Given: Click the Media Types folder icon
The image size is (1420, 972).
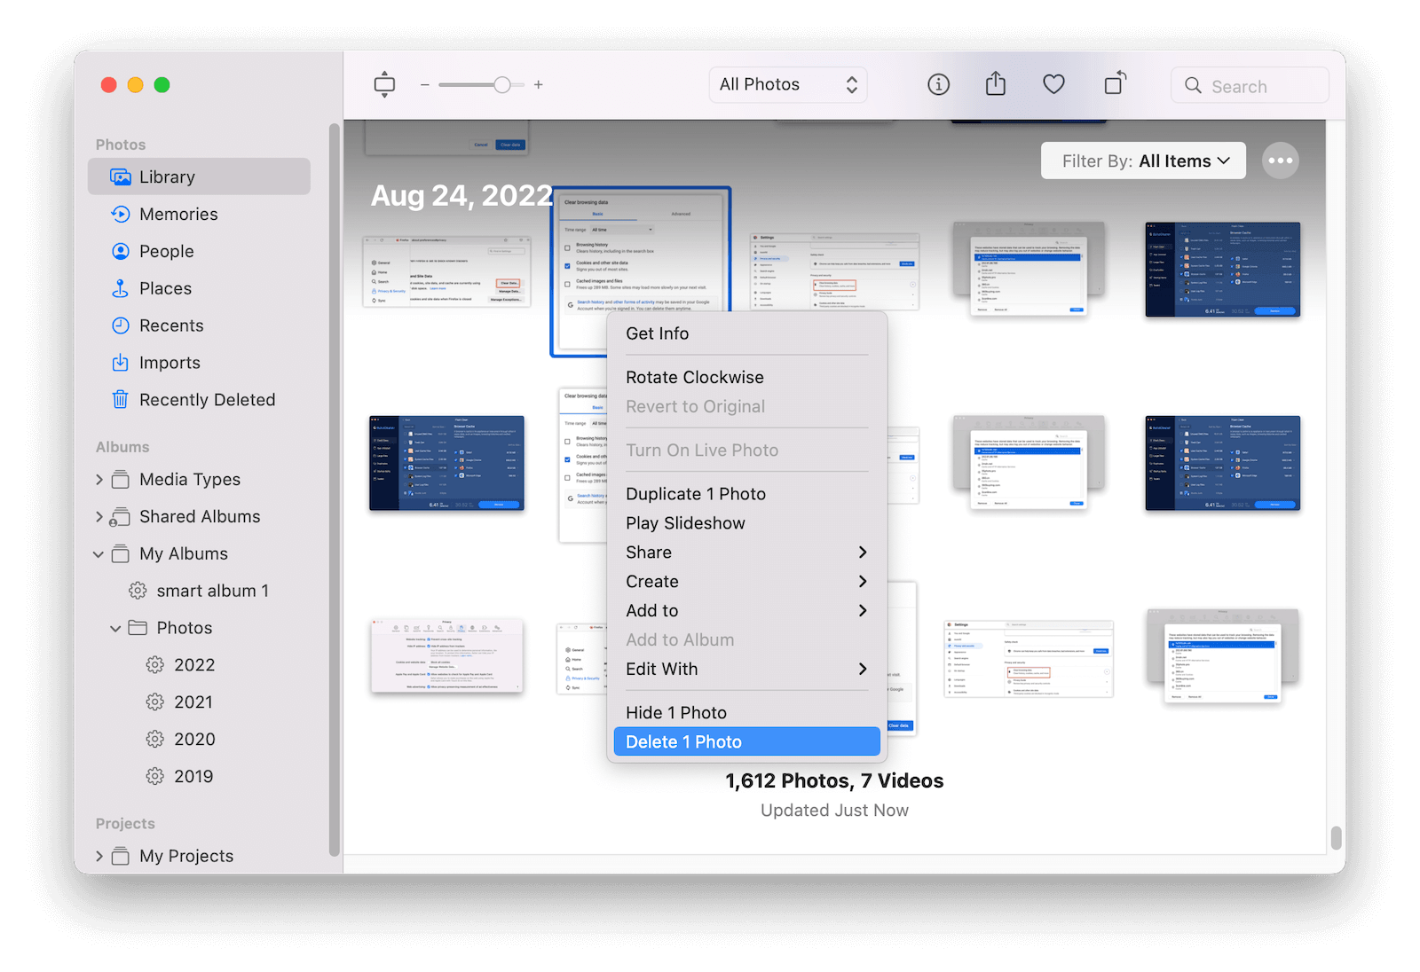Looking at the screenshot, I should (121, 480).
